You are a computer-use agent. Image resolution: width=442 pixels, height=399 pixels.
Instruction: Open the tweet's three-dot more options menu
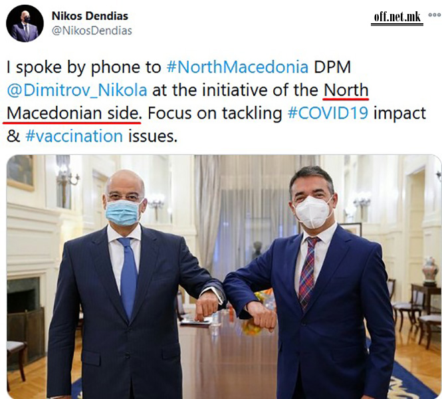pyautogui.click(x=435, y=15)
